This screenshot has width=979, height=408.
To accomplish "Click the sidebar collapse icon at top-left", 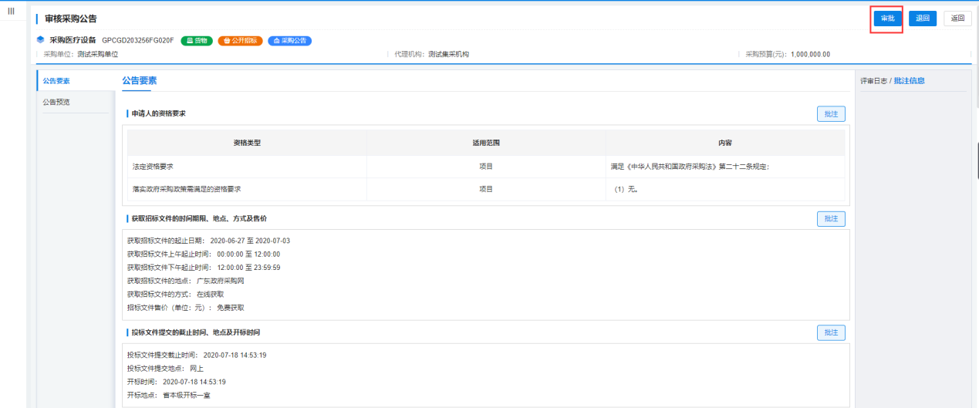I will 11,11.
